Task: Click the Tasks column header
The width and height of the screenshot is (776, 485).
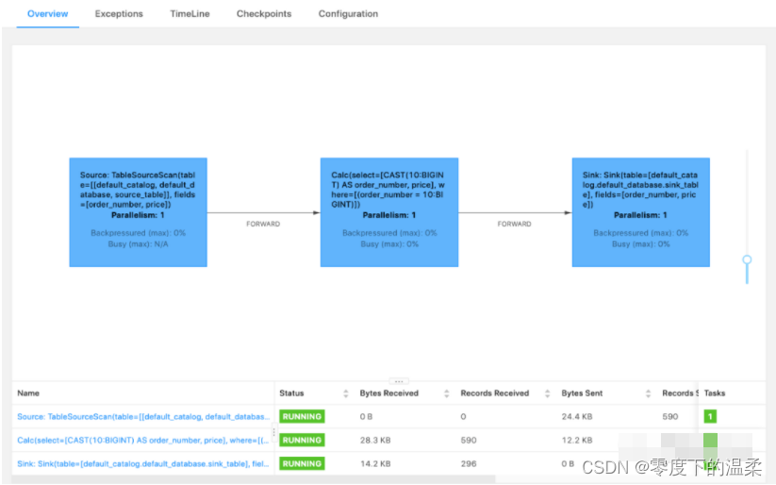Action: pyautogui.click(x=715, y=393)
